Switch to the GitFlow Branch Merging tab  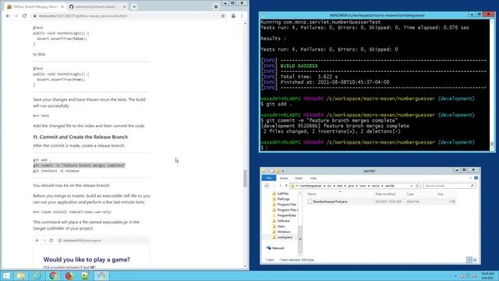click(x=35, y=7)
